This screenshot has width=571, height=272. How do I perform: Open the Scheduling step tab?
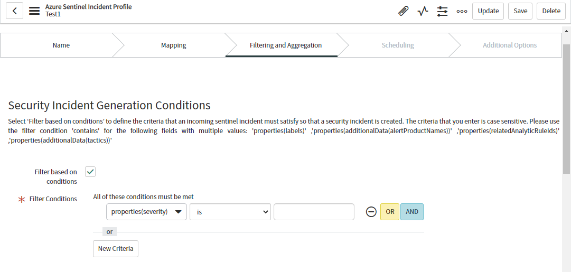click(x=398, y=45)
